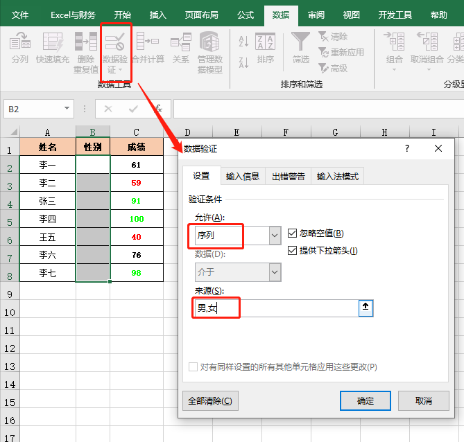
Task: Select column A header
Action: (47, 132)
